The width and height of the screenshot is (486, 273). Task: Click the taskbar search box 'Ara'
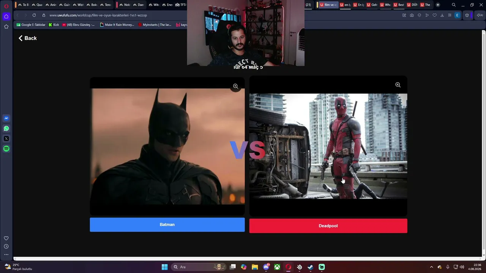199,267
